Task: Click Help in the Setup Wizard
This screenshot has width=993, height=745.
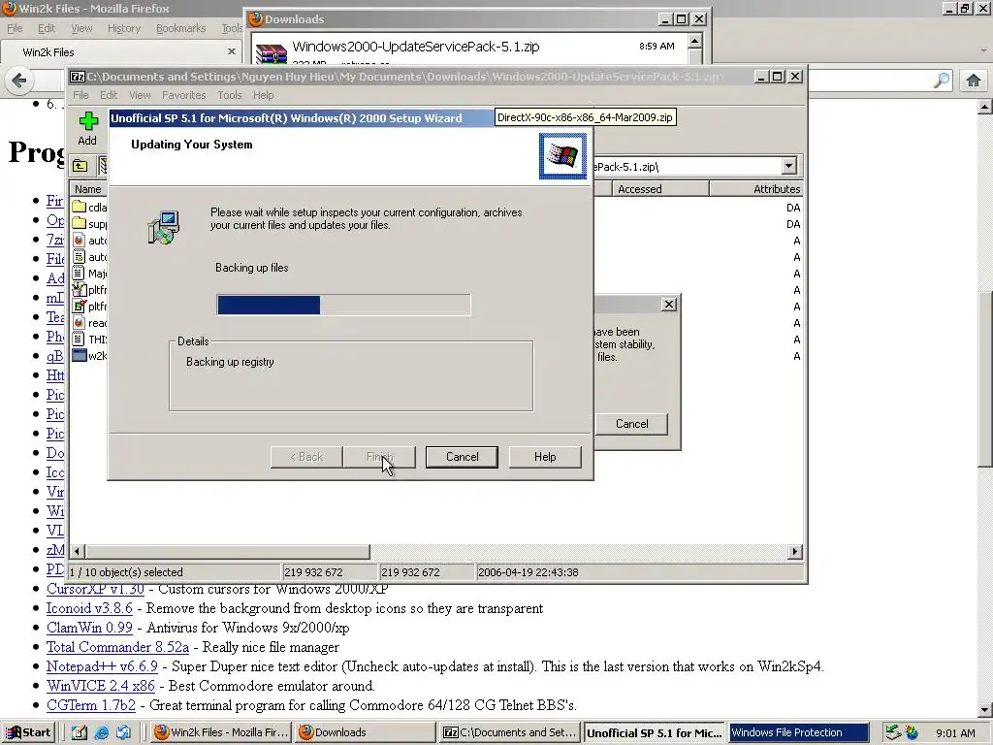Action: click(x=545, y=457)
